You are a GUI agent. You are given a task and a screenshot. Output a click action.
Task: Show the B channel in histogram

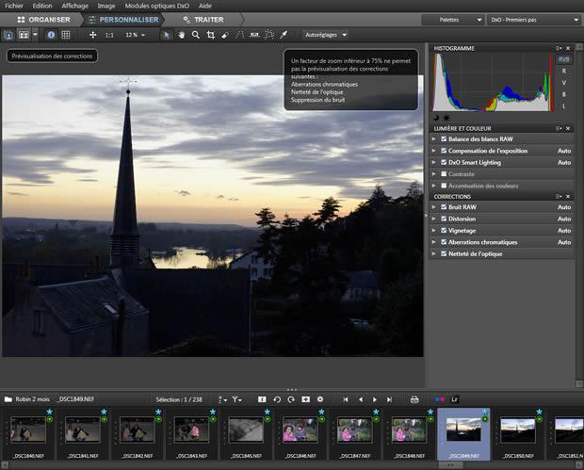(x=564, y=94)
